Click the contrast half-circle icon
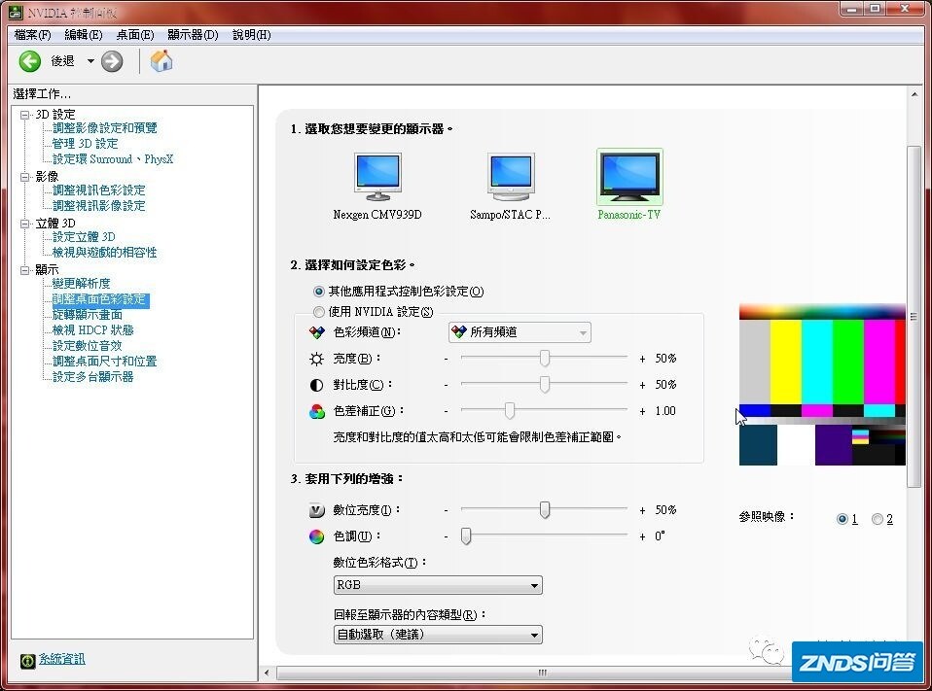Image resolution: width=932 pixels, height=691 pixels. tap(317, 385)
